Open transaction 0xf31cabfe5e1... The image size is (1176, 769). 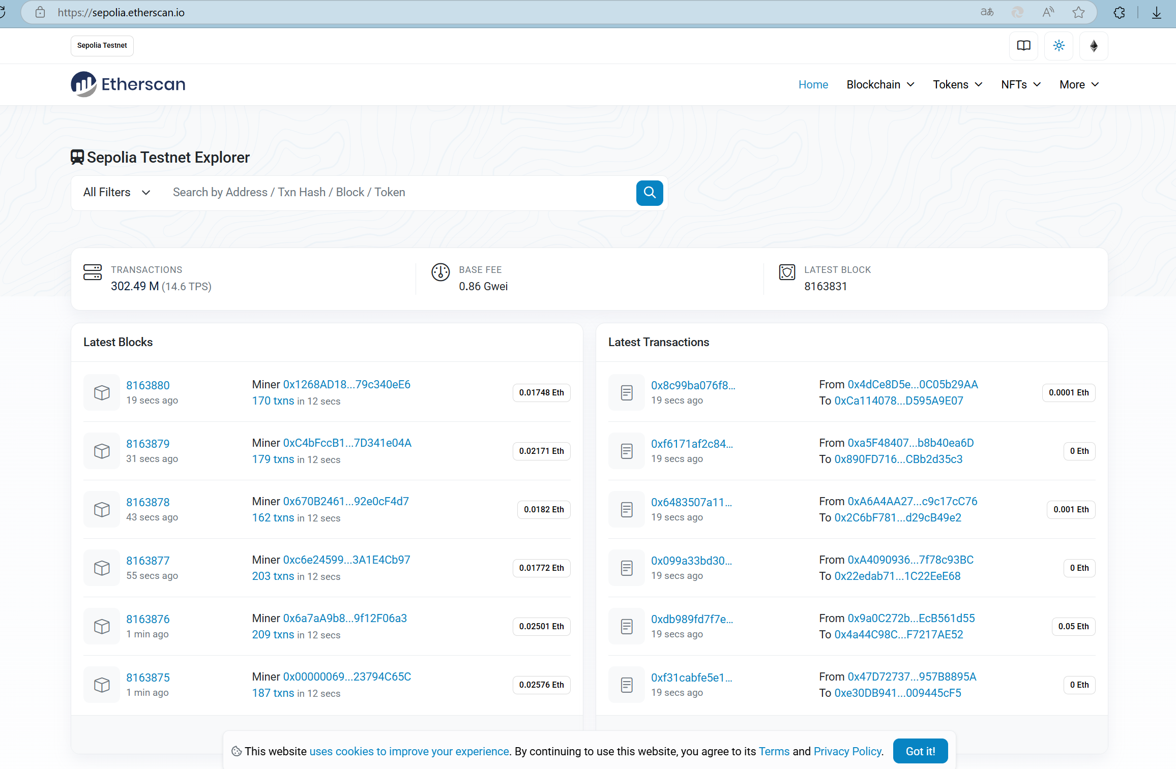691,678
